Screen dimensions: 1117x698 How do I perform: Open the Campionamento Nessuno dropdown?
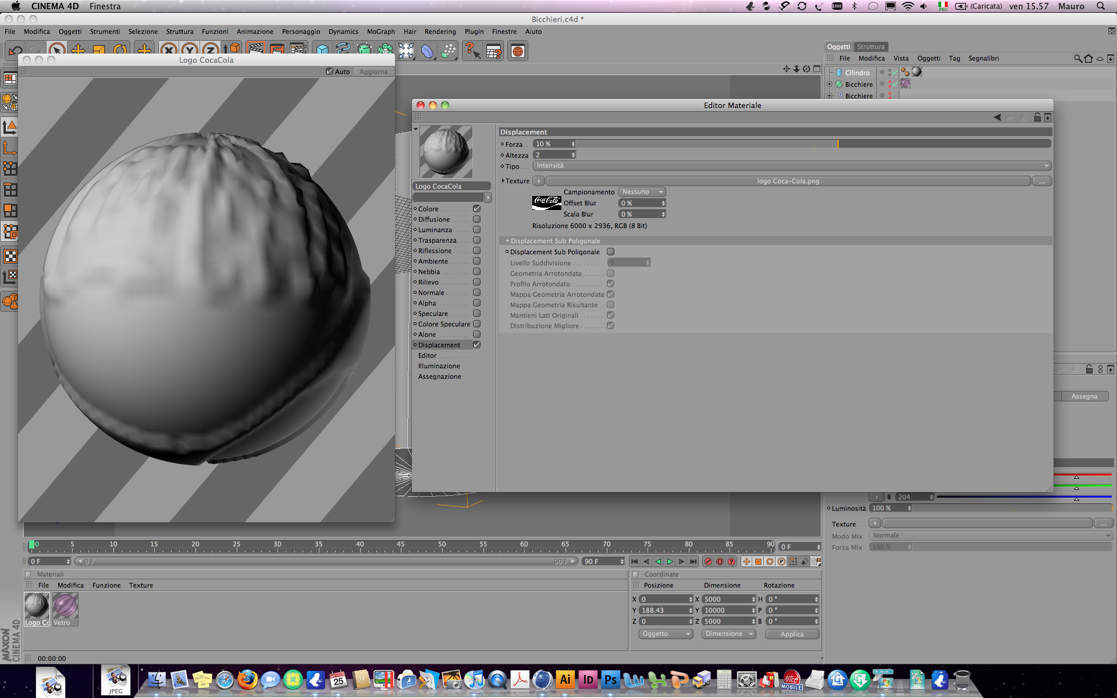pos(642,192)
